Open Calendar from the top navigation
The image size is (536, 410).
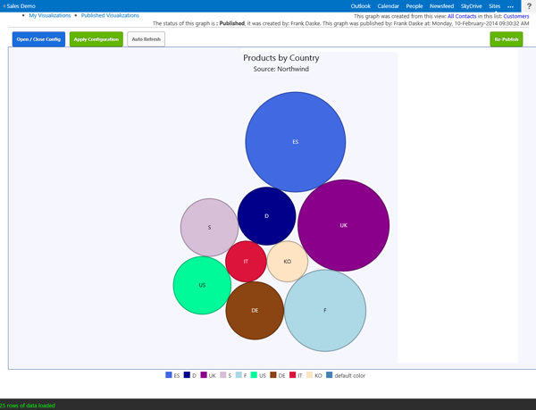pos(388,6)
